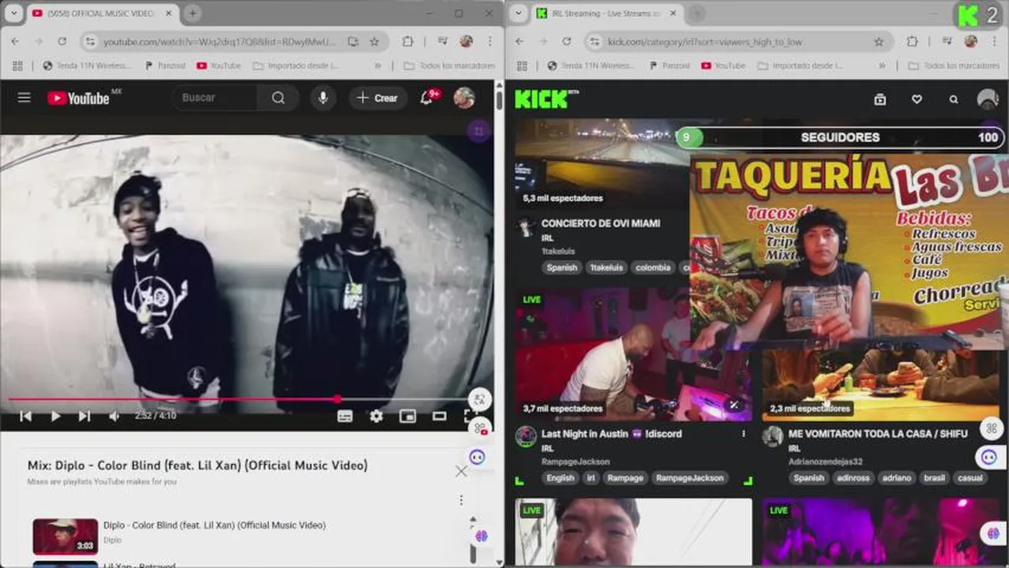Open YouTube bookmark in Kick window

[723, 65]
